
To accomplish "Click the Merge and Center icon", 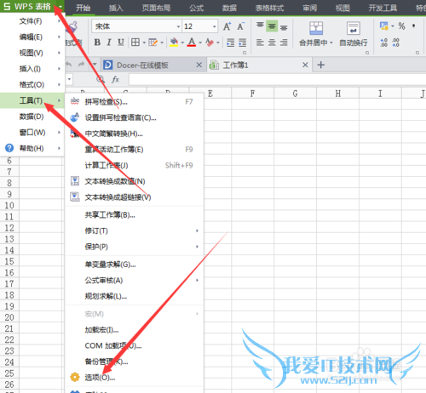I will click(316, 28).
